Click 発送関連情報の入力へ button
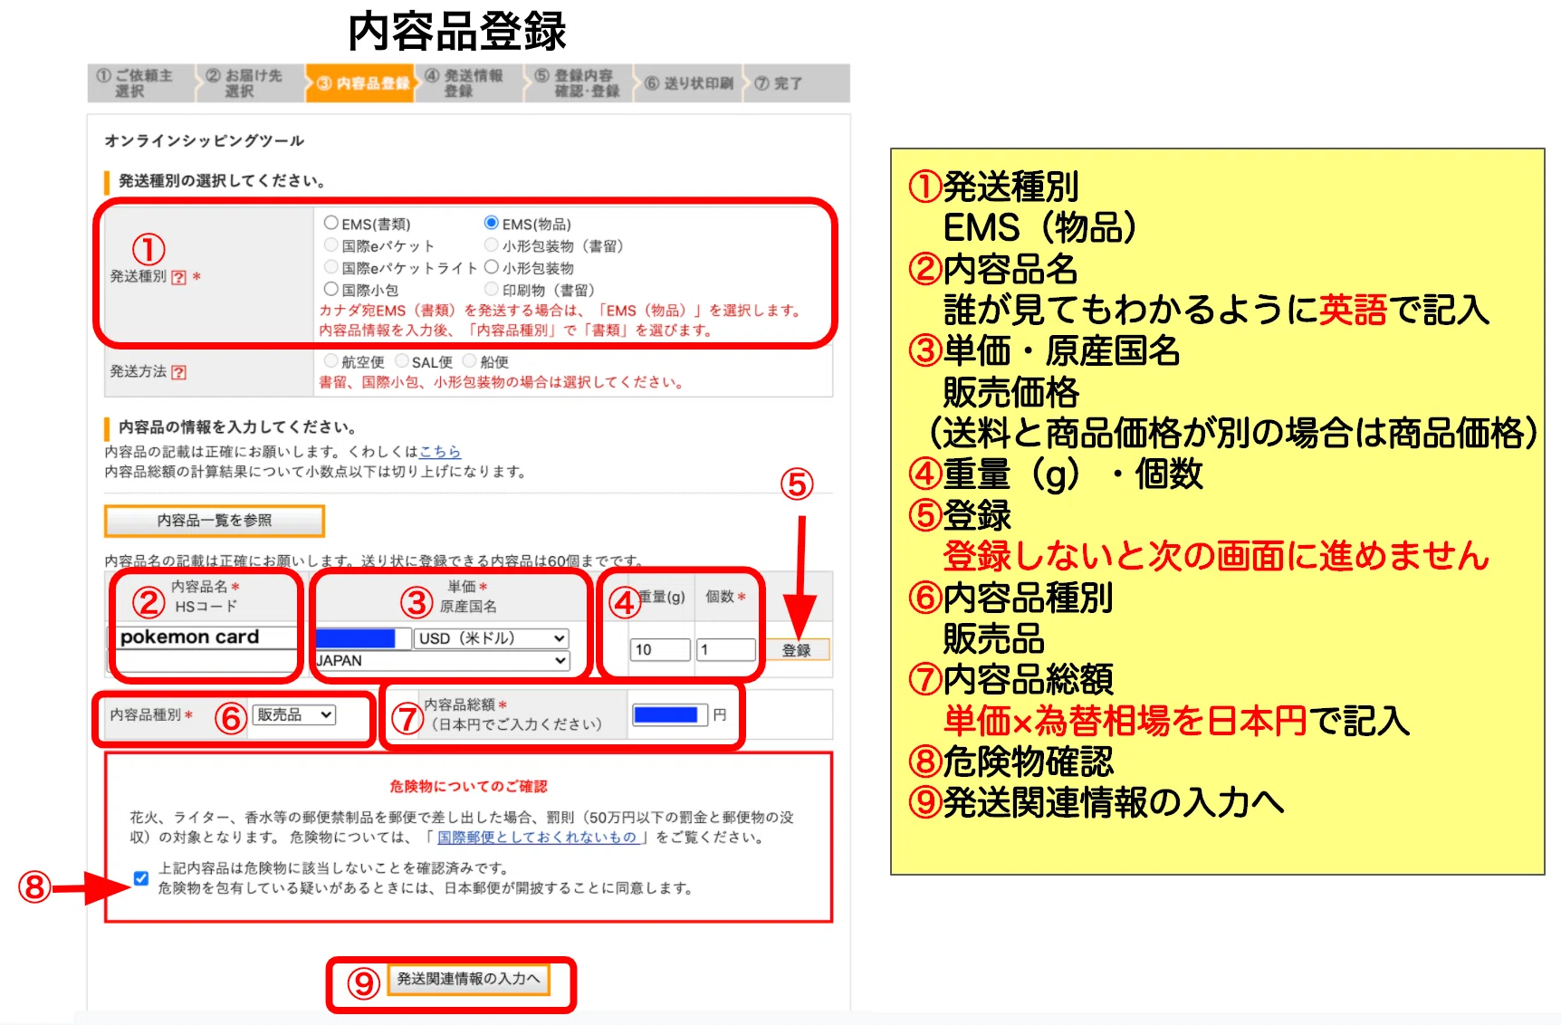The height and width of the screenshot is (1025, 1561). click(468, 979)
